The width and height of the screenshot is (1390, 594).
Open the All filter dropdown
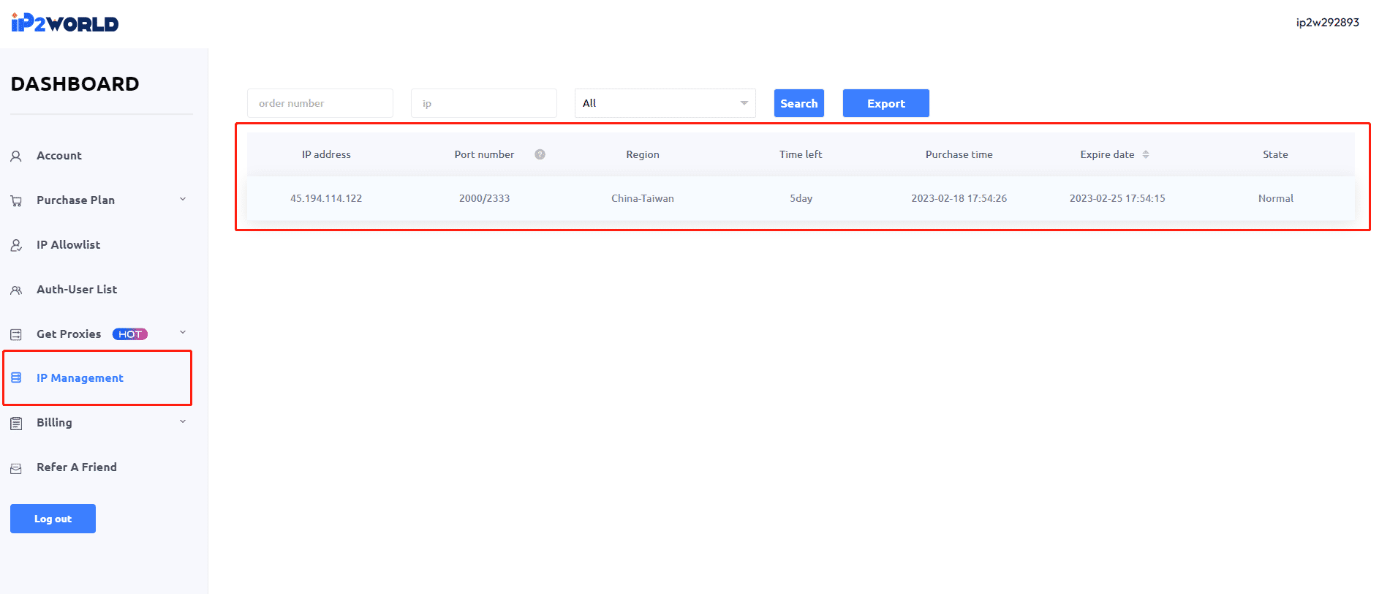[665, 103]
